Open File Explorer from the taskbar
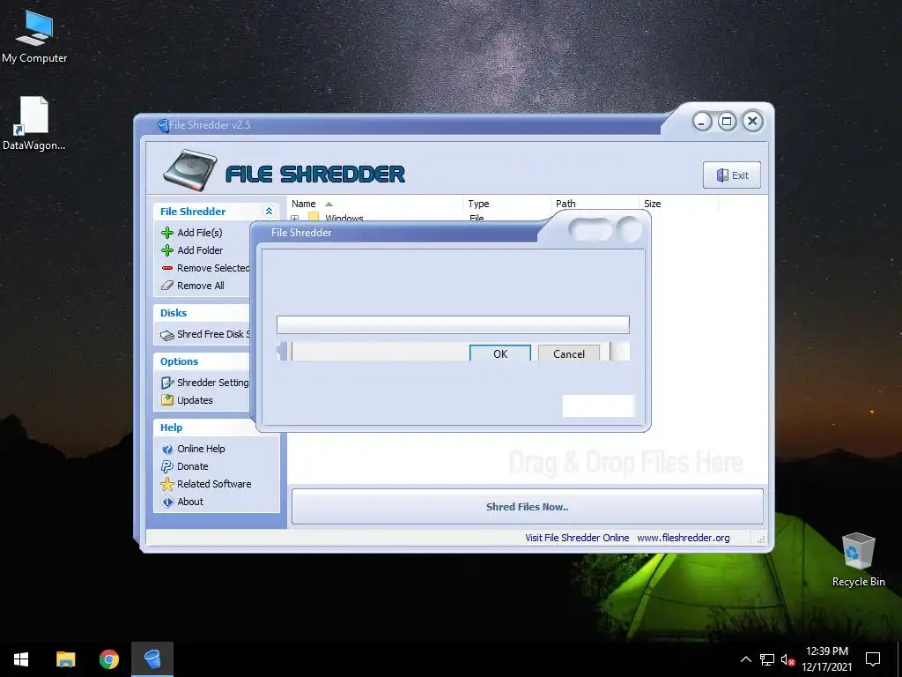 coord(65,659)
